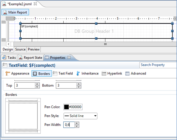Open the Advanced properties section

coord(136,73)
